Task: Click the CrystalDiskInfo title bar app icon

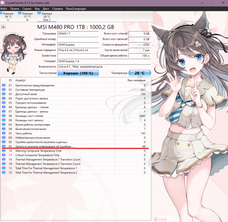Action: coord(2,3)
